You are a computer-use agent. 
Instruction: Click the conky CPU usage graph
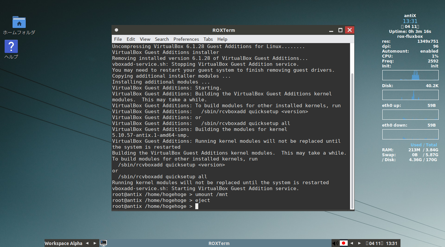[410, 75]
